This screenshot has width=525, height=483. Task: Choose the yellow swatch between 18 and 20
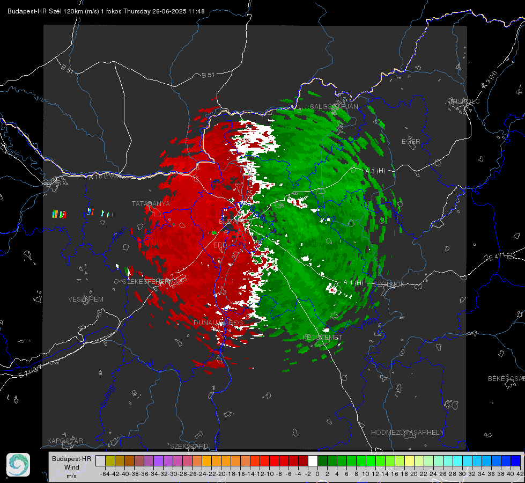click(409, 461)
